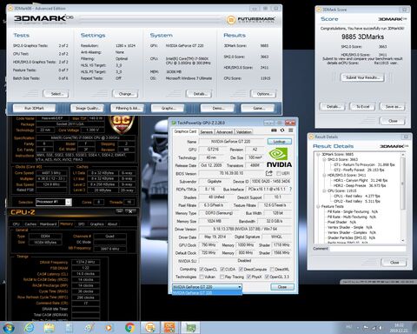Collapse the 3DMark Score tree node
Viewport: 417px width, 334px height.
(x=318, y=154)
